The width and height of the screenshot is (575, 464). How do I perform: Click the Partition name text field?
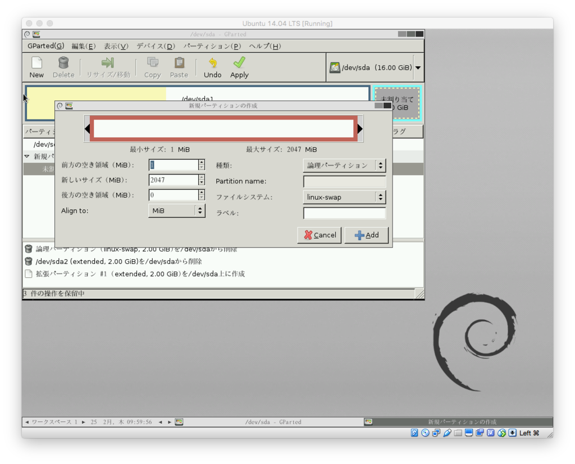click(344, 181)
